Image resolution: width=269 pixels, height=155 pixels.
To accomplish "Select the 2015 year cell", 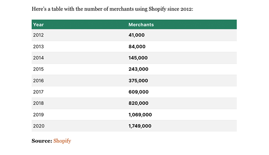I will pos(38,69).
